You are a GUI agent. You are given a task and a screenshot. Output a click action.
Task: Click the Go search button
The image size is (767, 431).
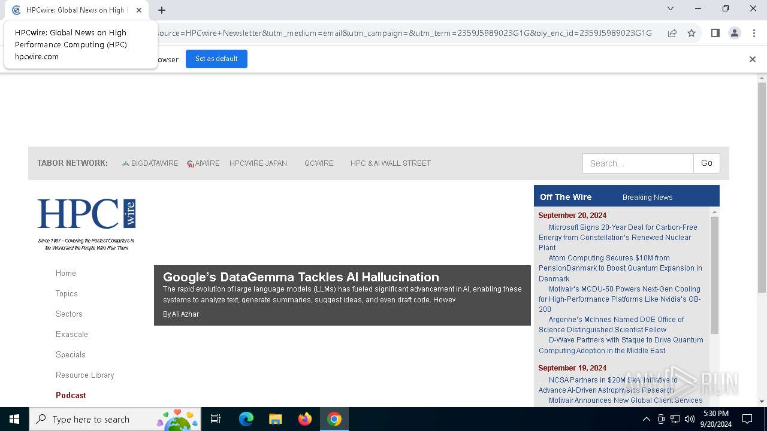point(706,163)
